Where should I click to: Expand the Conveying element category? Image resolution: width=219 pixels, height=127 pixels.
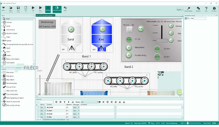2,44
